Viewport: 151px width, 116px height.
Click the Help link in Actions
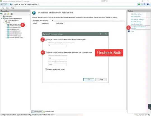coord(132,31)
